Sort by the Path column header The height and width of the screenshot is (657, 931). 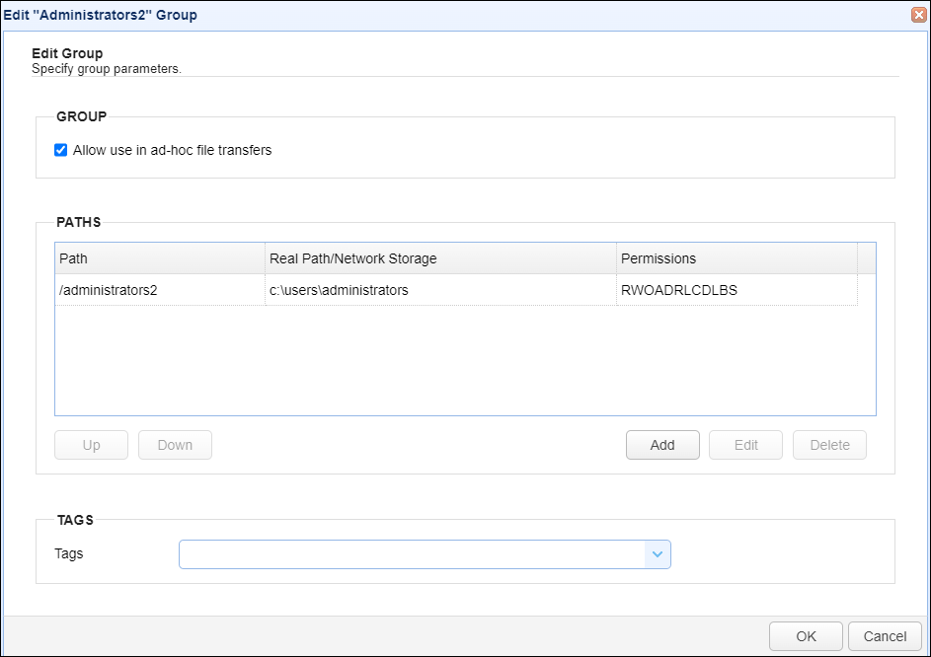159,258
